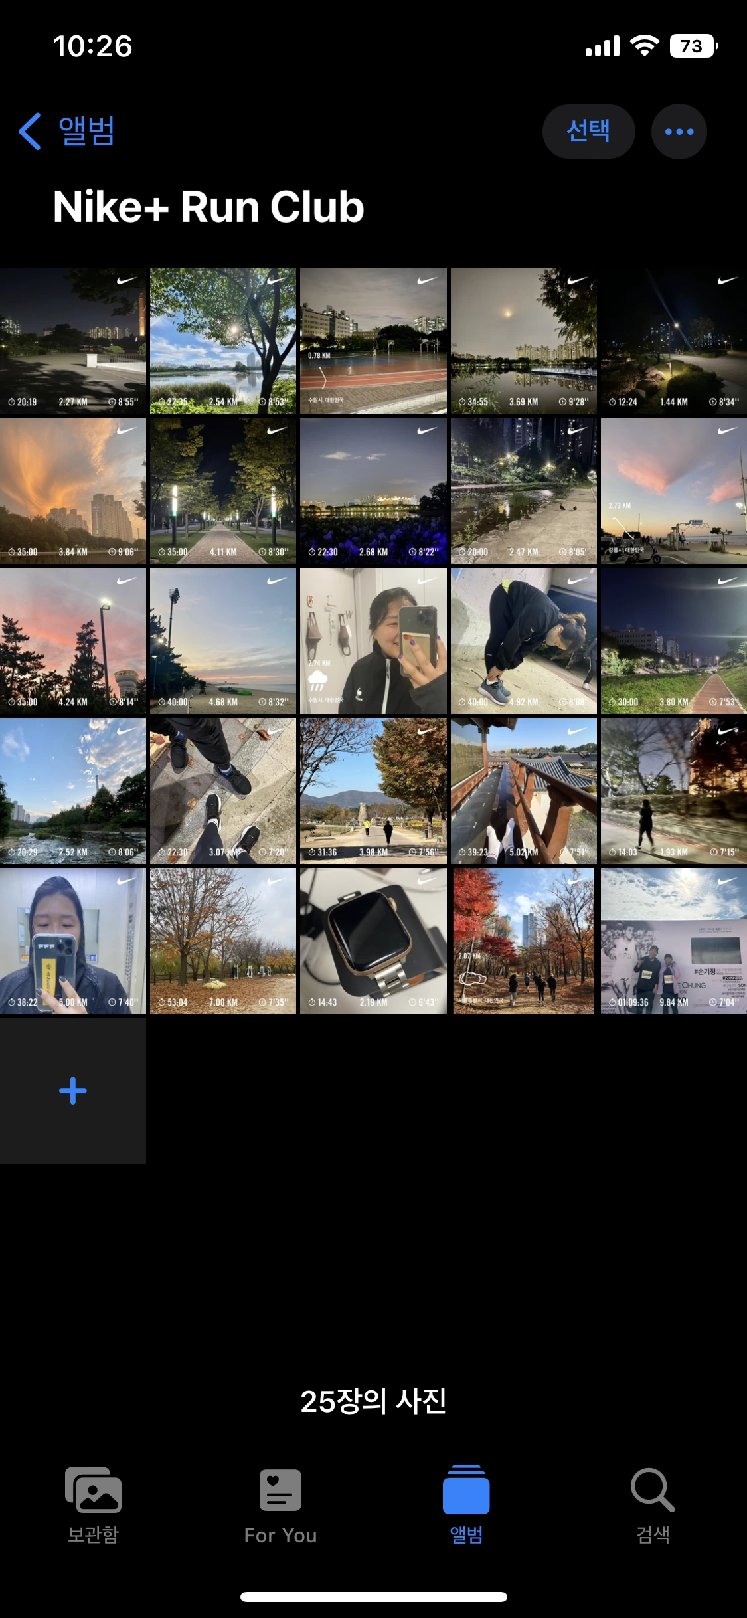Open the 2.68 KM blue lights photo
The image size is (747, 1618).
(x=373, y=491)
